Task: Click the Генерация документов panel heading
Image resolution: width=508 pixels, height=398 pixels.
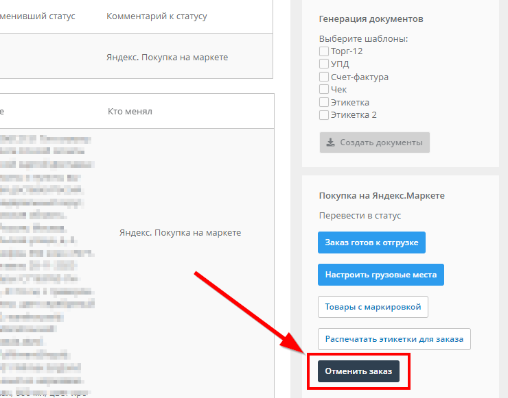Action: [x=371, y=18]
